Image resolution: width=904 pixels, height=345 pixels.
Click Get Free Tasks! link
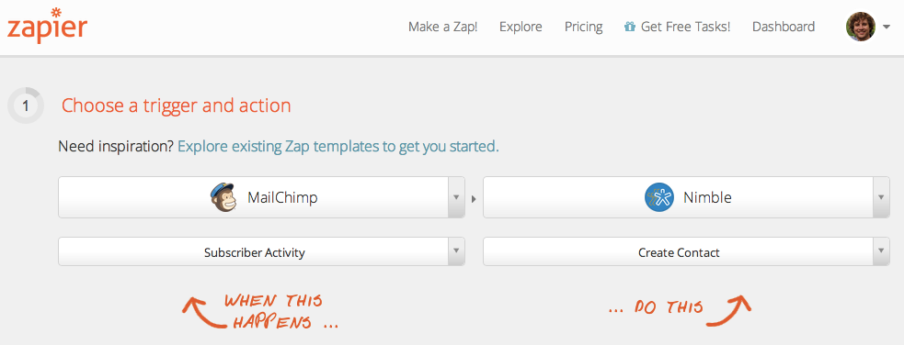[x=685, y=27]
